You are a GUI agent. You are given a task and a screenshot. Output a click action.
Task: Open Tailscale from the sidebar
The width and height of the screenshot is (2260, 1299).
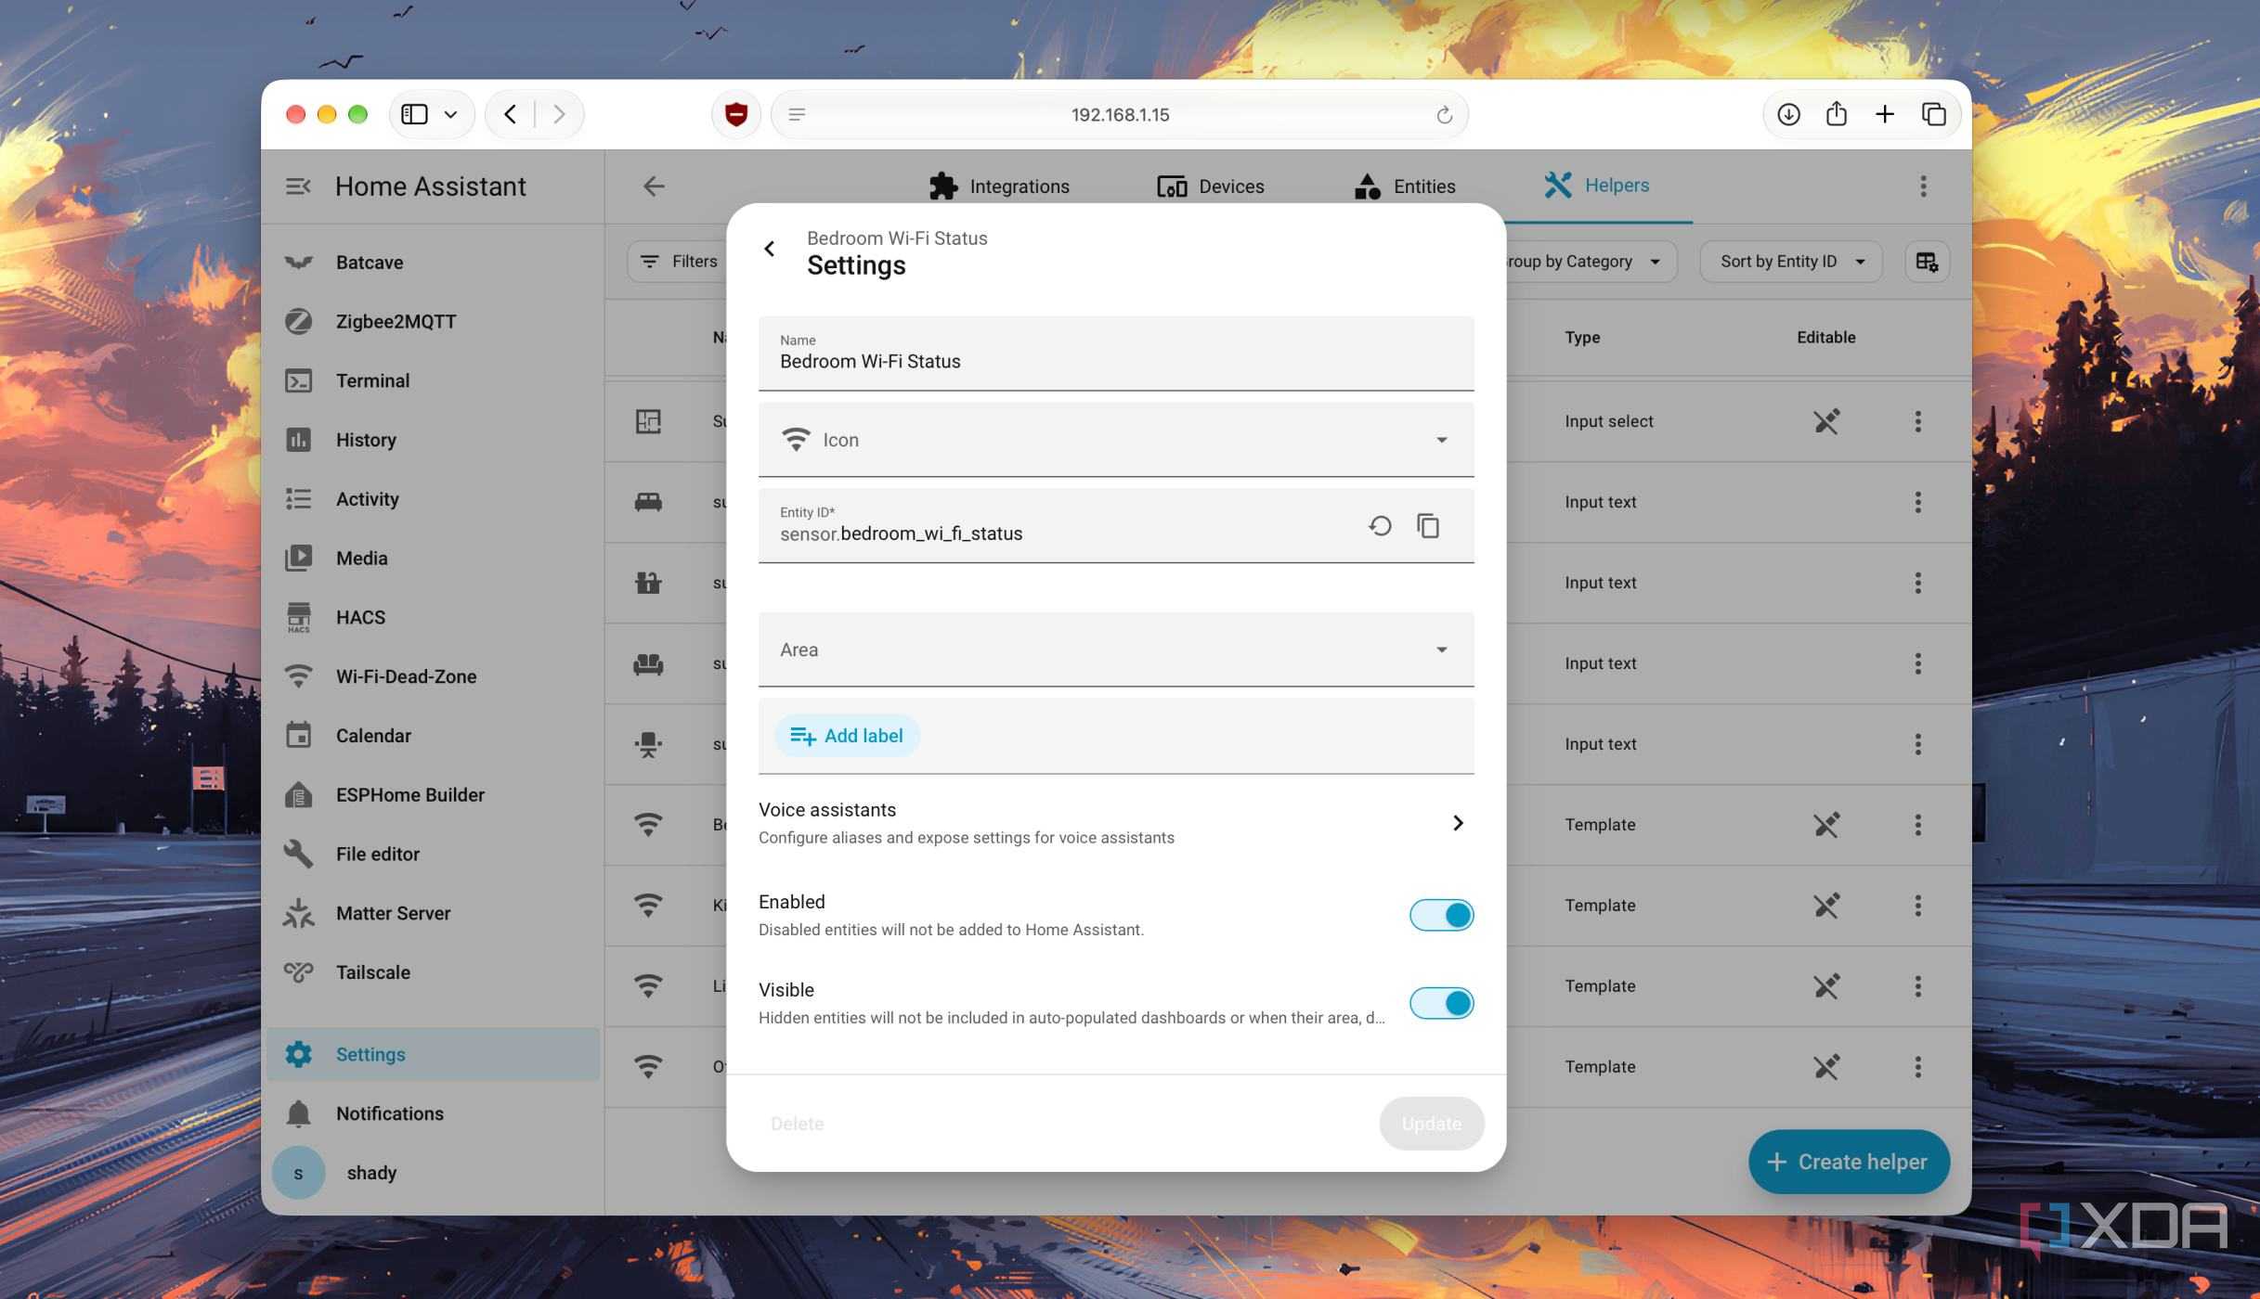tap(433, 972)
